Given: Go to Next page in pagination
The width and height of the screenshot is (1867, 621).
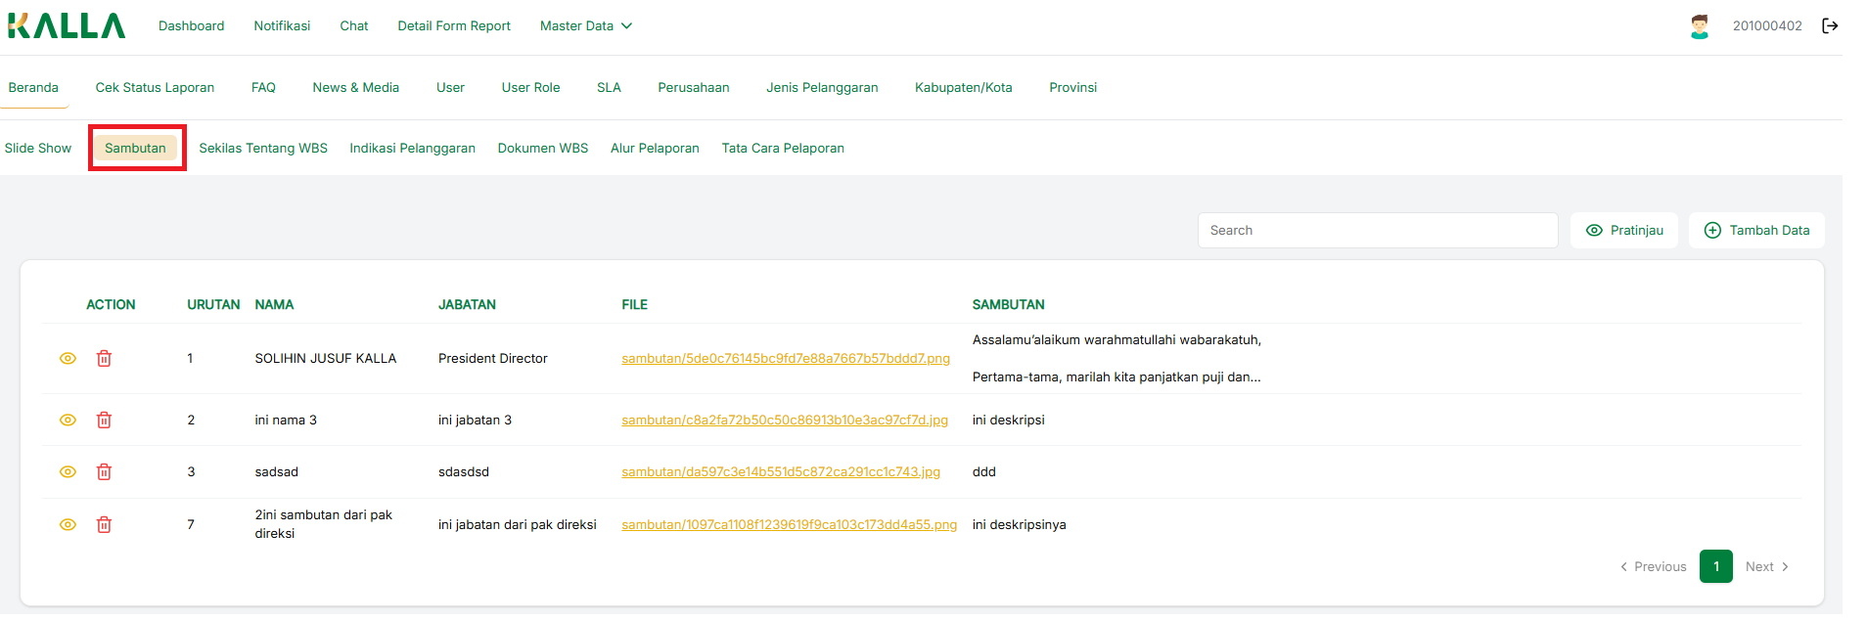Looking at the screenshot, I should point(1766,567).
